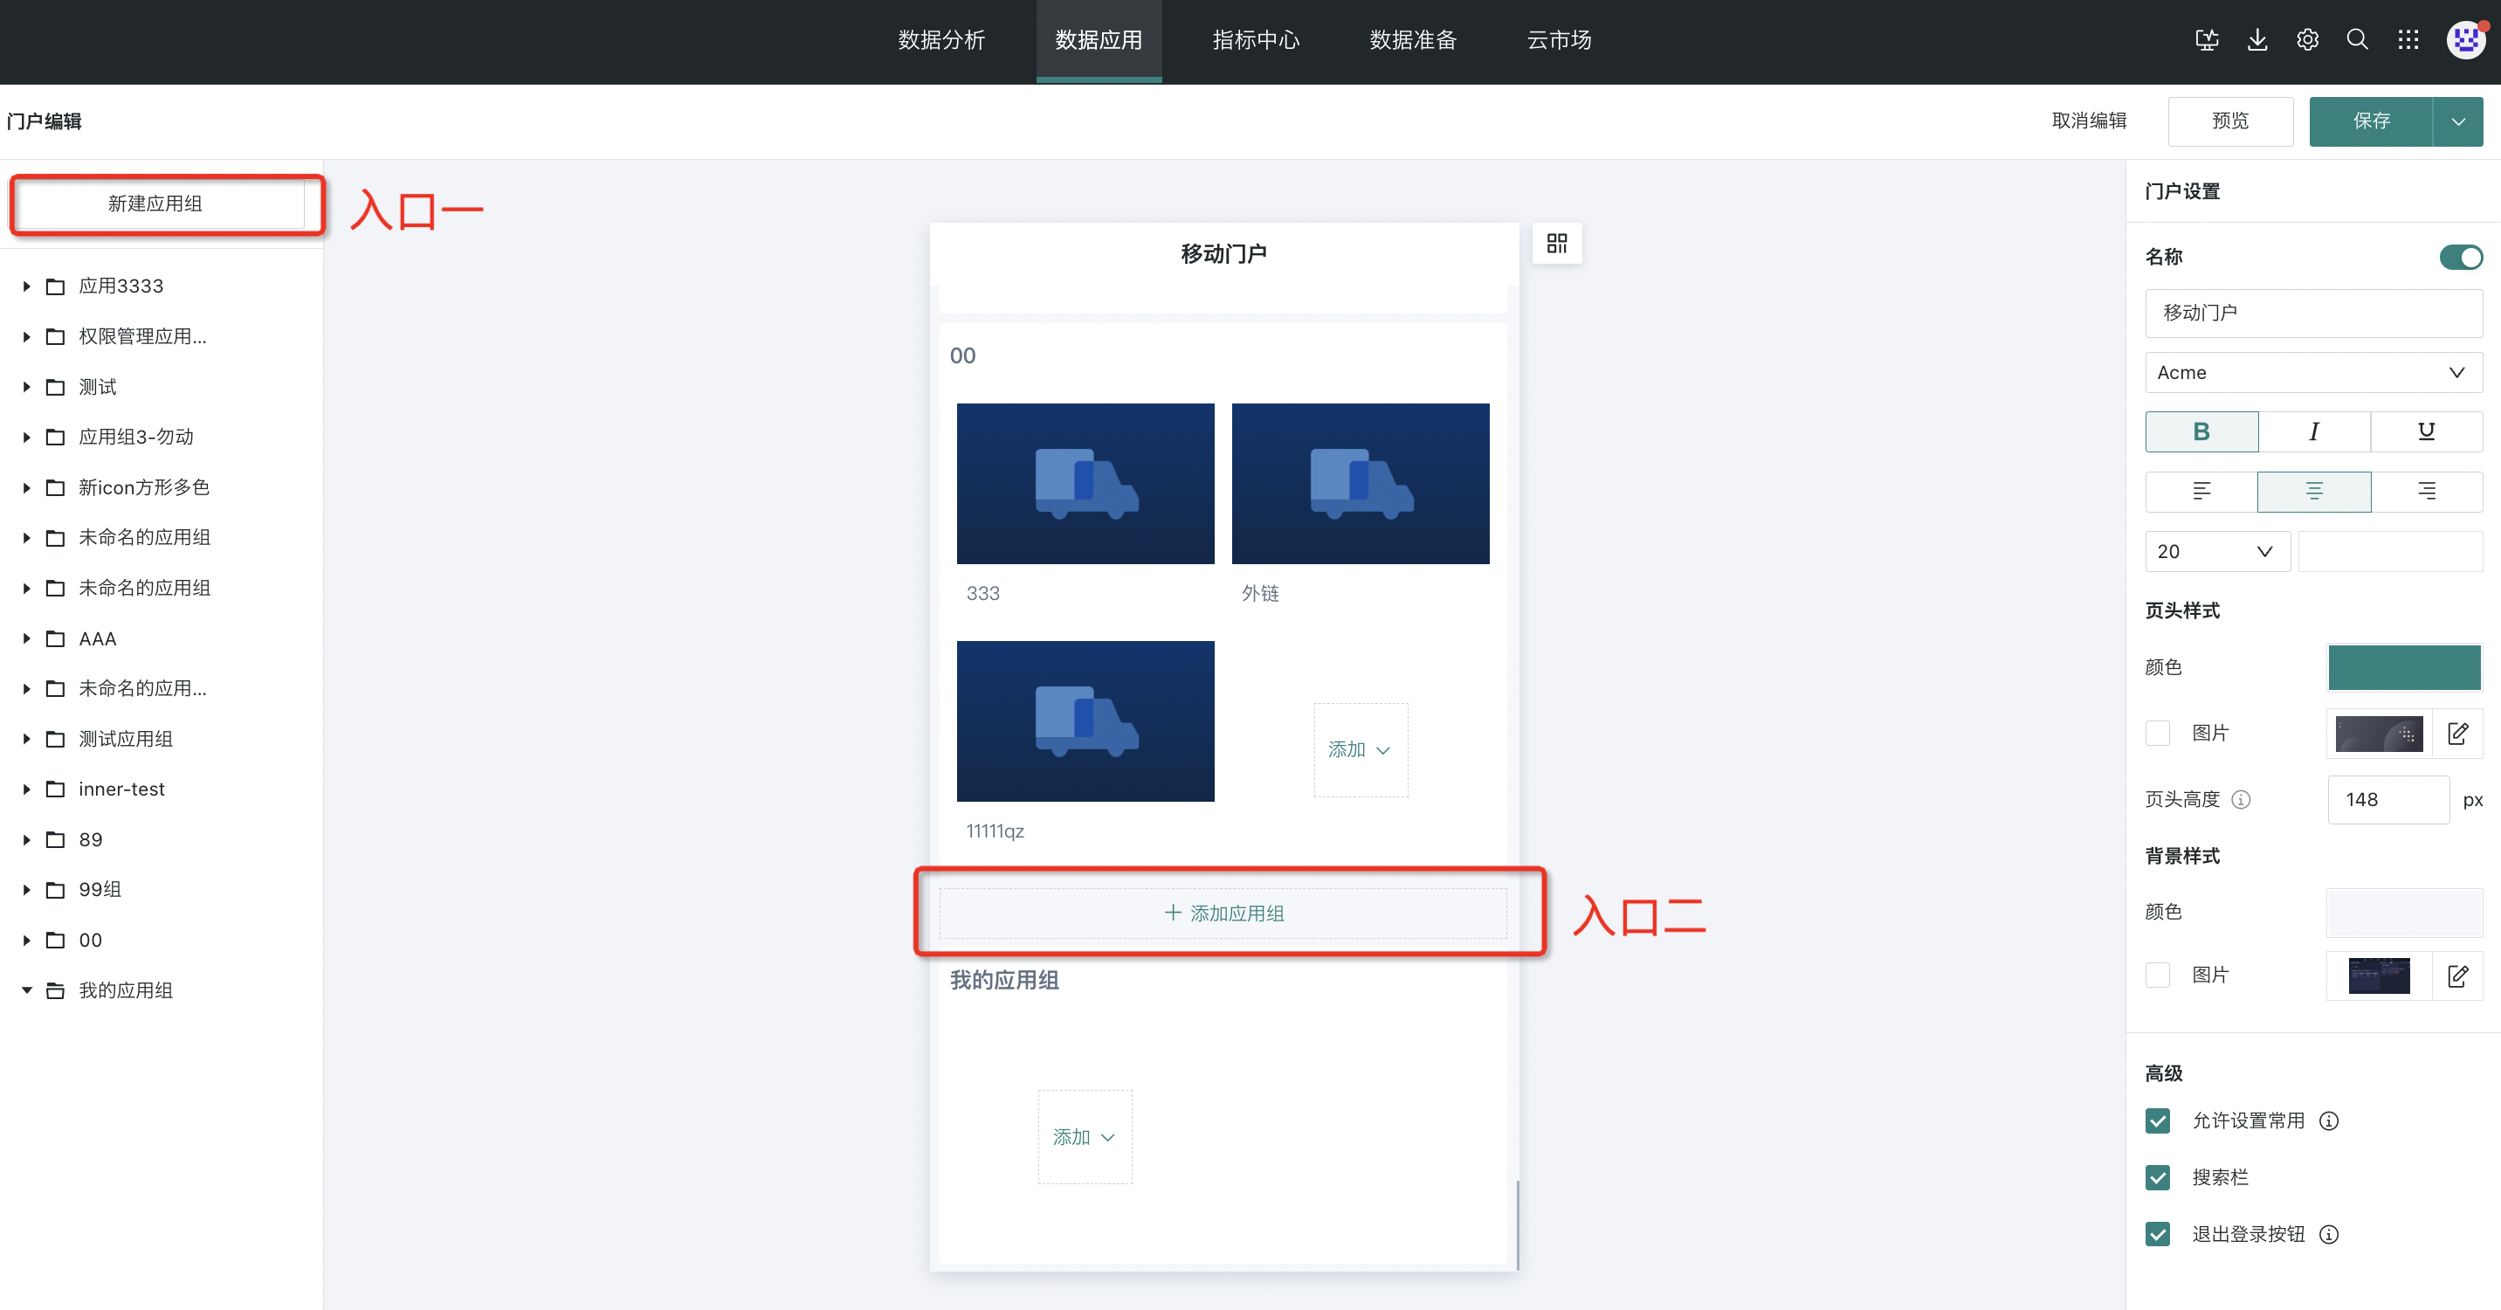
Task: Open the Acme font dropdown
Action: tap(2313, 373)
